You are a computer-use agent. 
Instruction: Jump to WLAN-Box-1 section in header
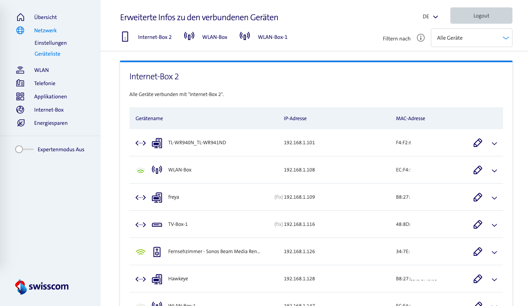point(272,37)
